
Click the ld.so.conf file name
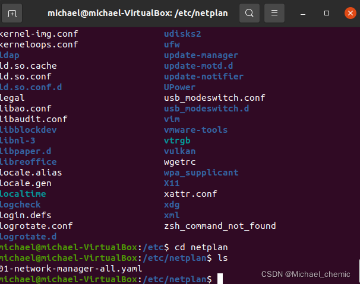tap(26, 76)
